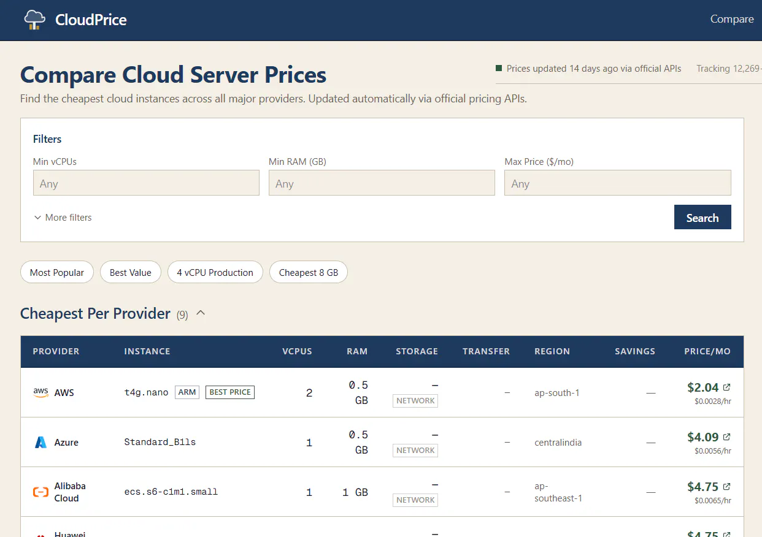Select the Best Value preset
Image resolution: width=762 pixels, height=537 pixels.
[131, 272]
